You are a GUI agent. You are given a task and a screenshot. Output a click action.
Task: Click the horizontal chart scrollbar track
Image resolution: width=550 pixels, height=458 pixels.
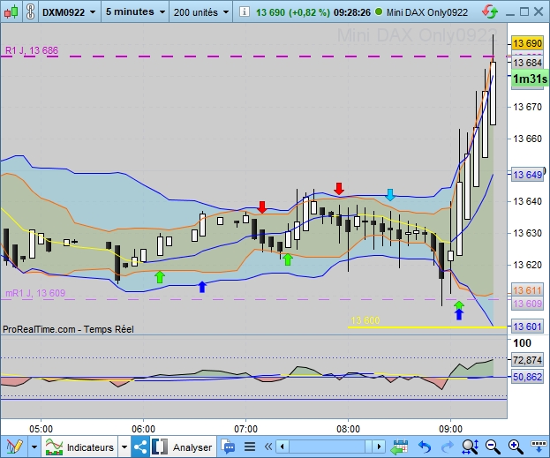[x=330, y=447]
